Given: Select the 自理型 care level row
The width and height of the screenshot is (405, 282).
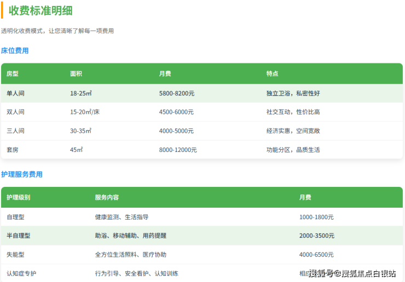Looking at the screenshot, I should (15, 217).
